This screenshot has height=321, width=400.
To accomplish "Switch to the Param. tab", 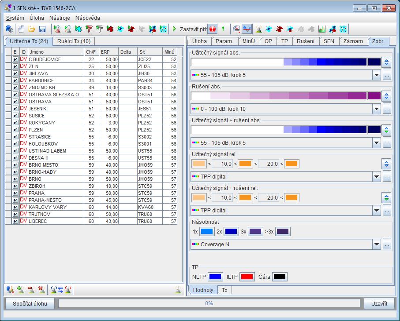I will pos(224,41).
